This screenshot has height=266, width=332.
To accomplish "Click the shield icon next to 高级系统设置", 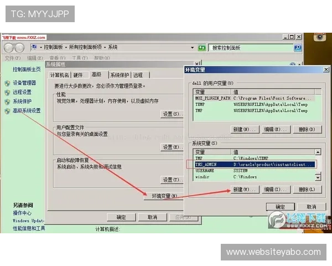I will (7, 111).
